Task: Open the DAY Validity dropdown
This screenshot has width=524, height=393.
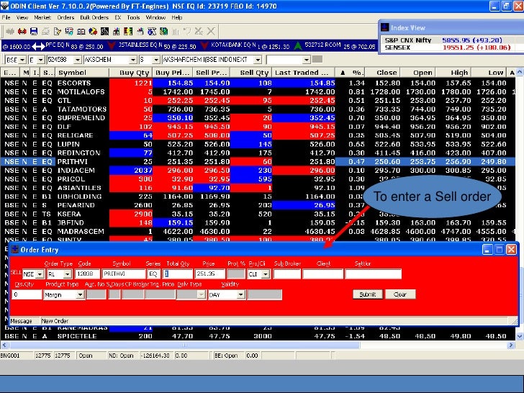Action: (241, 295)
